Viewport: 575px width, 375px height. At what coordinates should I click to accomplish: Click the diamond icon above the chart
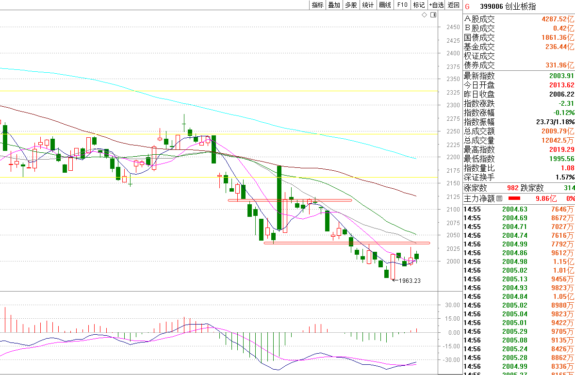(x=424, y=15)
